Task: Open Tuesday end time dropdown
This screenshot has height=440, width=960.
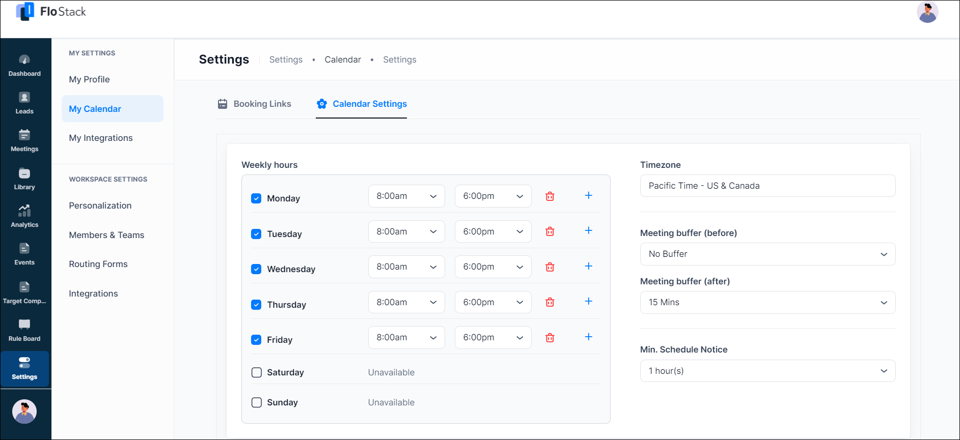Action: click(493, 231)
